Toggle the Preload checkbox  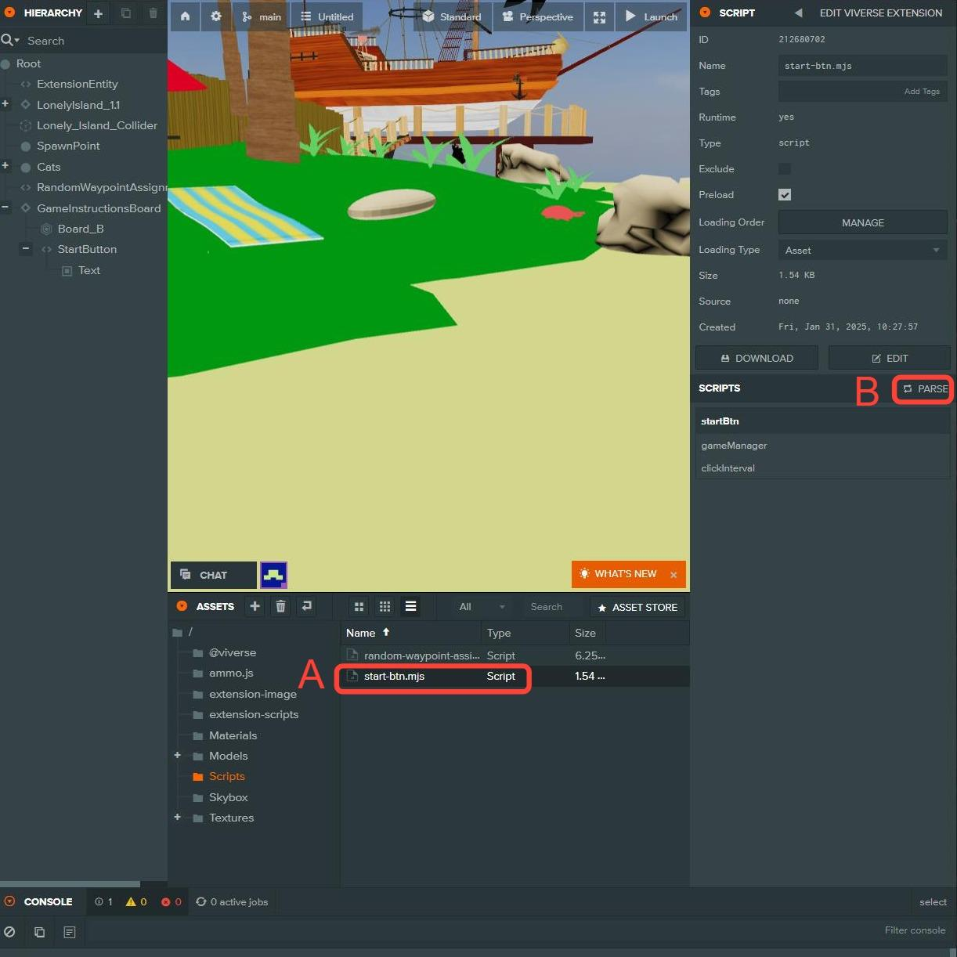(x=785, y=195)
